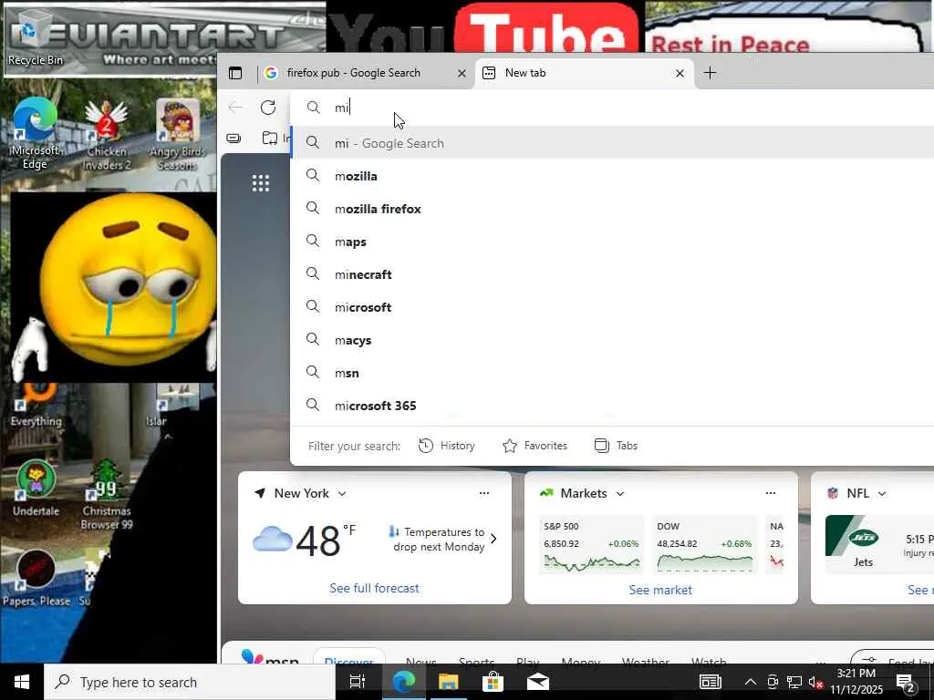This screenshot has width=934, height=700.
Task: Show hidden system tray icons
Action: click(x=751, y=682)
